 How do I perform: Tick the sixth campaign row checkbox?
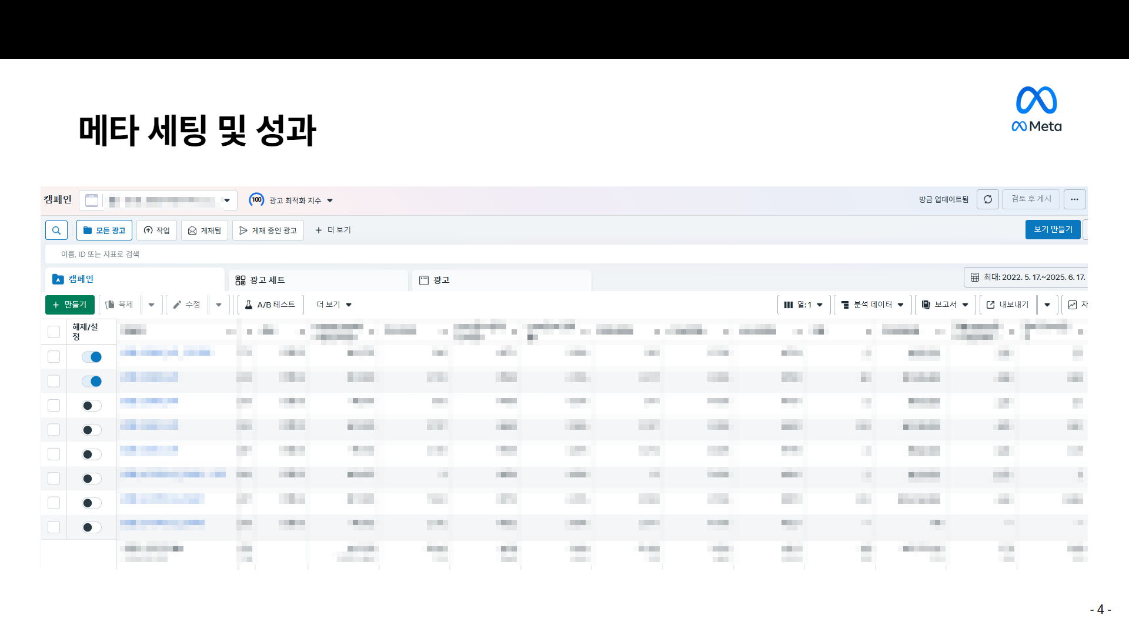pos(54,479)
